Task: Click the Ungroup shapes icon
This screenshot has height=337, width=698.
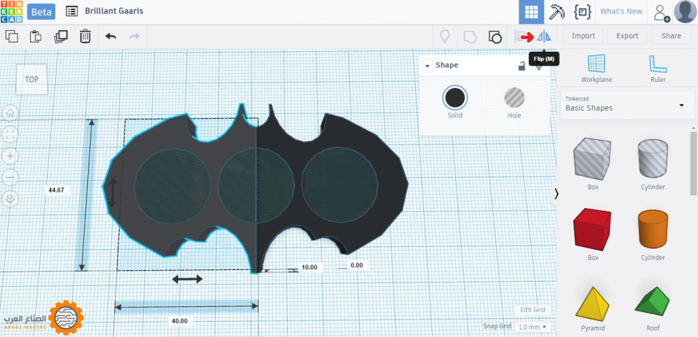Action: click(495, 37)
